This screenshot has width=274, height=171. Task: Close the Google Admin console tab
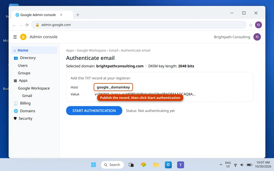(61, 15)
